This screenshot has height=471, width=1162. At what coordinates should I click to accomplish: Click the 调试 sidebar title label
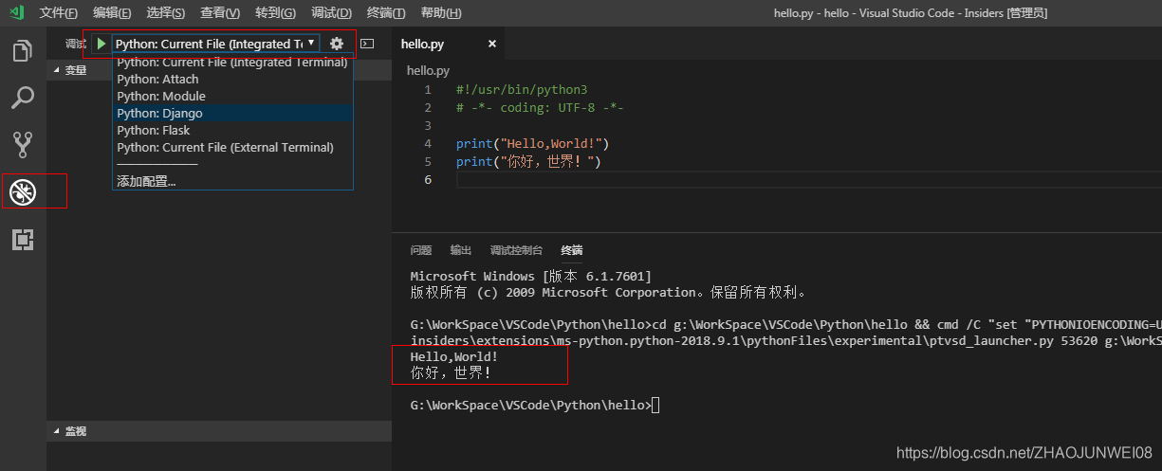(76, 45)
